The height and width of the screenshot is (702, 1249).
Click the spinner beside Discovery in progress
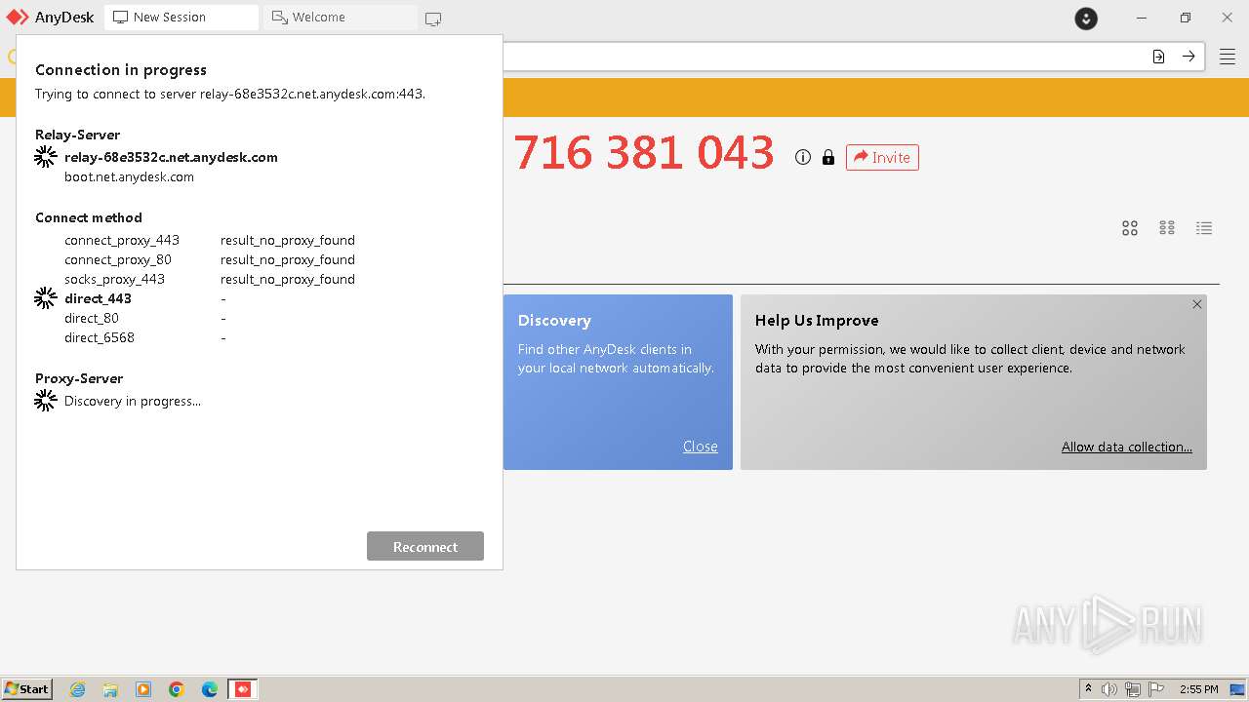tap(46, 401)
